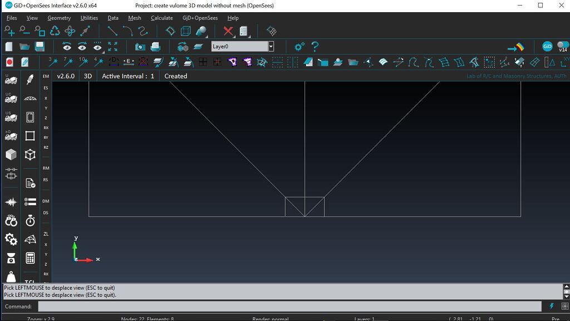
Task: Open preferences via the gears icon
Action: 299,47
